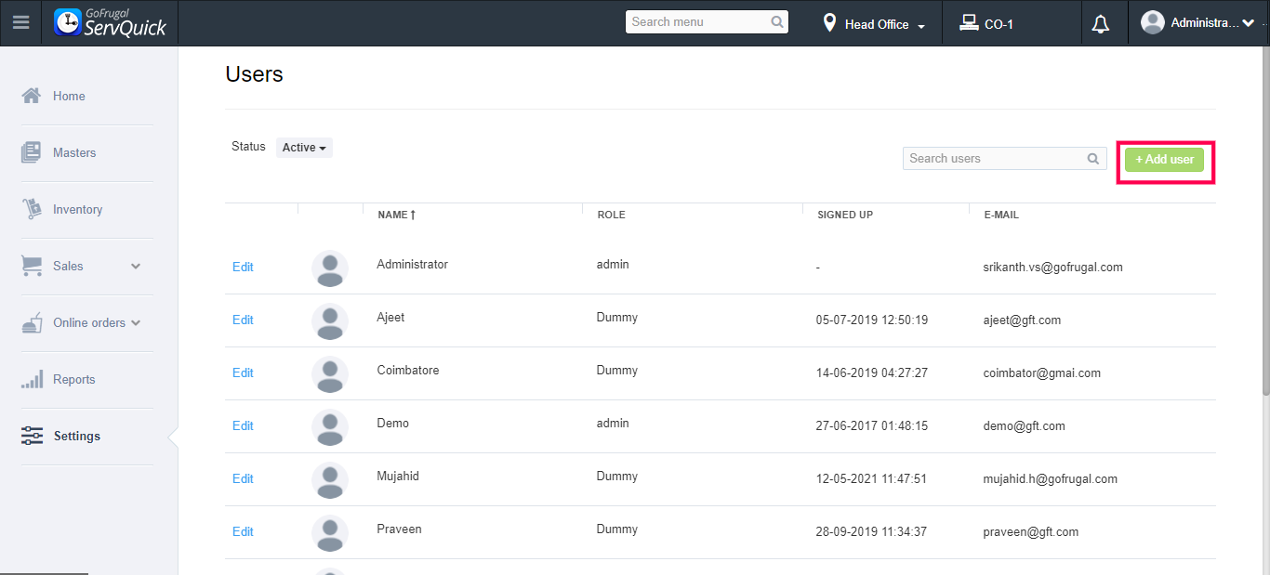Click email coimbator@gmai.com

click(x=1041, y=373)
